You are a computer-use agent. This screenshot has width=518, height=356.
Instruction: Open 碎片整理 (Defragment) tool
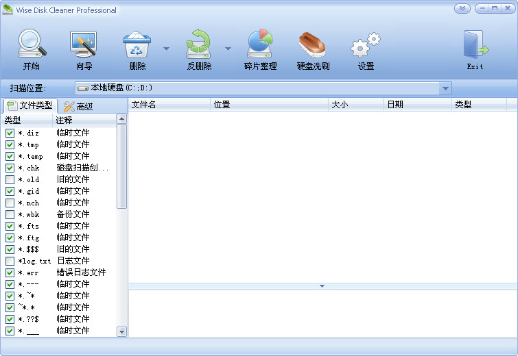click(x=260, y=45)
